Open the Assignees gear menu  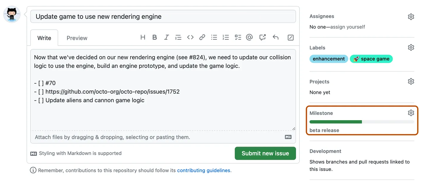(x=411, y=17)
